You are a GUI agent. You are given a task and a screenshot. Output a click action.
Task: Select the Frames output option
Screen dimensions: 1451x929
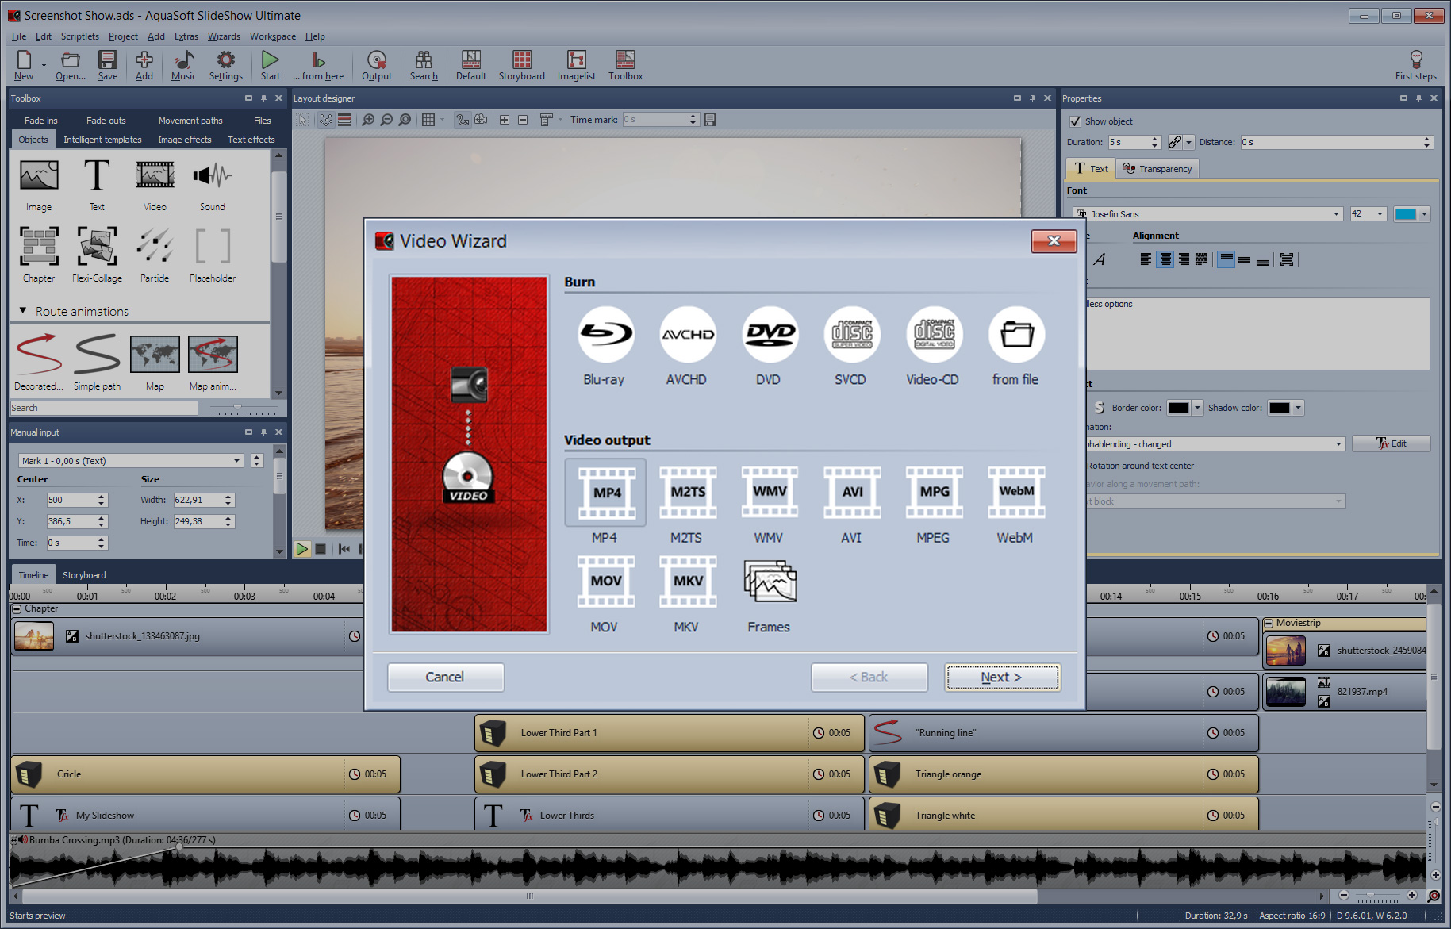(769, 582)
